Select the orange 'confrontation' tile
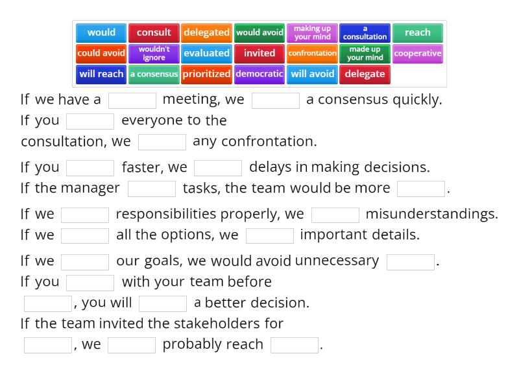Viewport: 519px width, 389px height. pyautogui.click(x=312, y=53)
